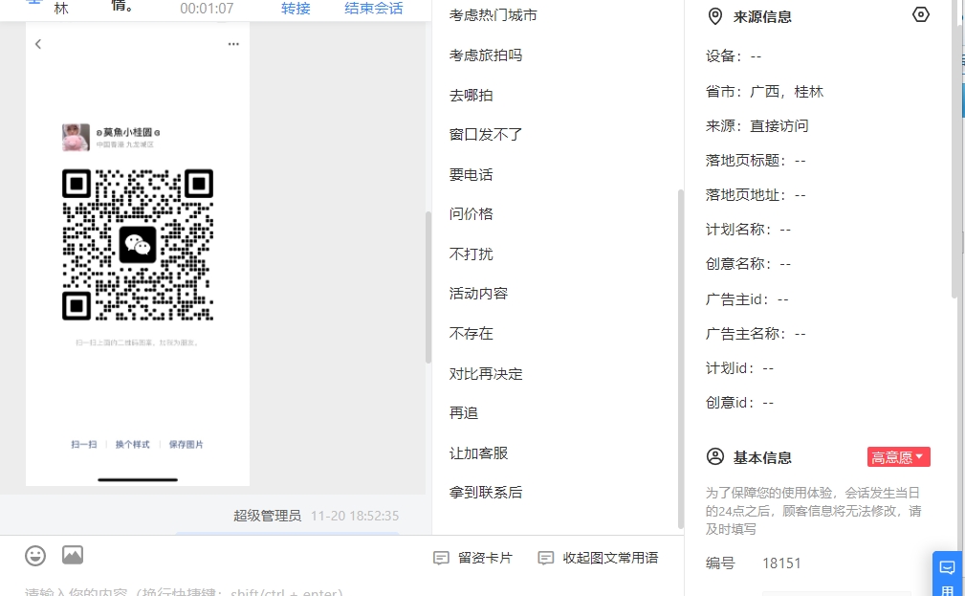Select quick phrase 不打扰
Viewport: 965px width, 596px height.
[x=471, y=254]
